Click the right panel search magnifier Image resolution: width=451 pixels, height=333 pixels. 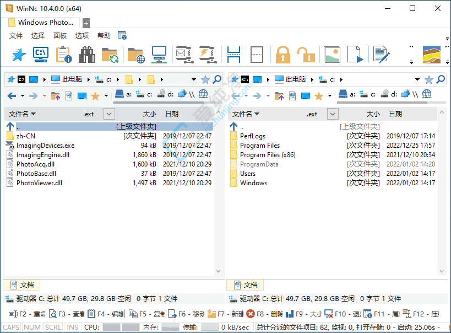click(441, 79)
